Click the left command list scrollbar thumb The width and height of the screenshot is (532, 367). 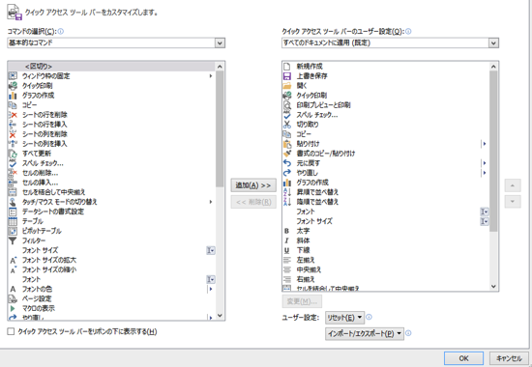220,129
